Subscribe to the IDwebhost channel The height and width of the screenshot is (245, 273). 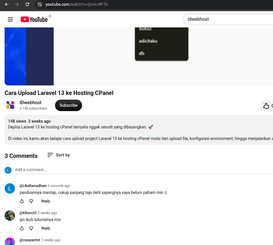pos(69,105)
